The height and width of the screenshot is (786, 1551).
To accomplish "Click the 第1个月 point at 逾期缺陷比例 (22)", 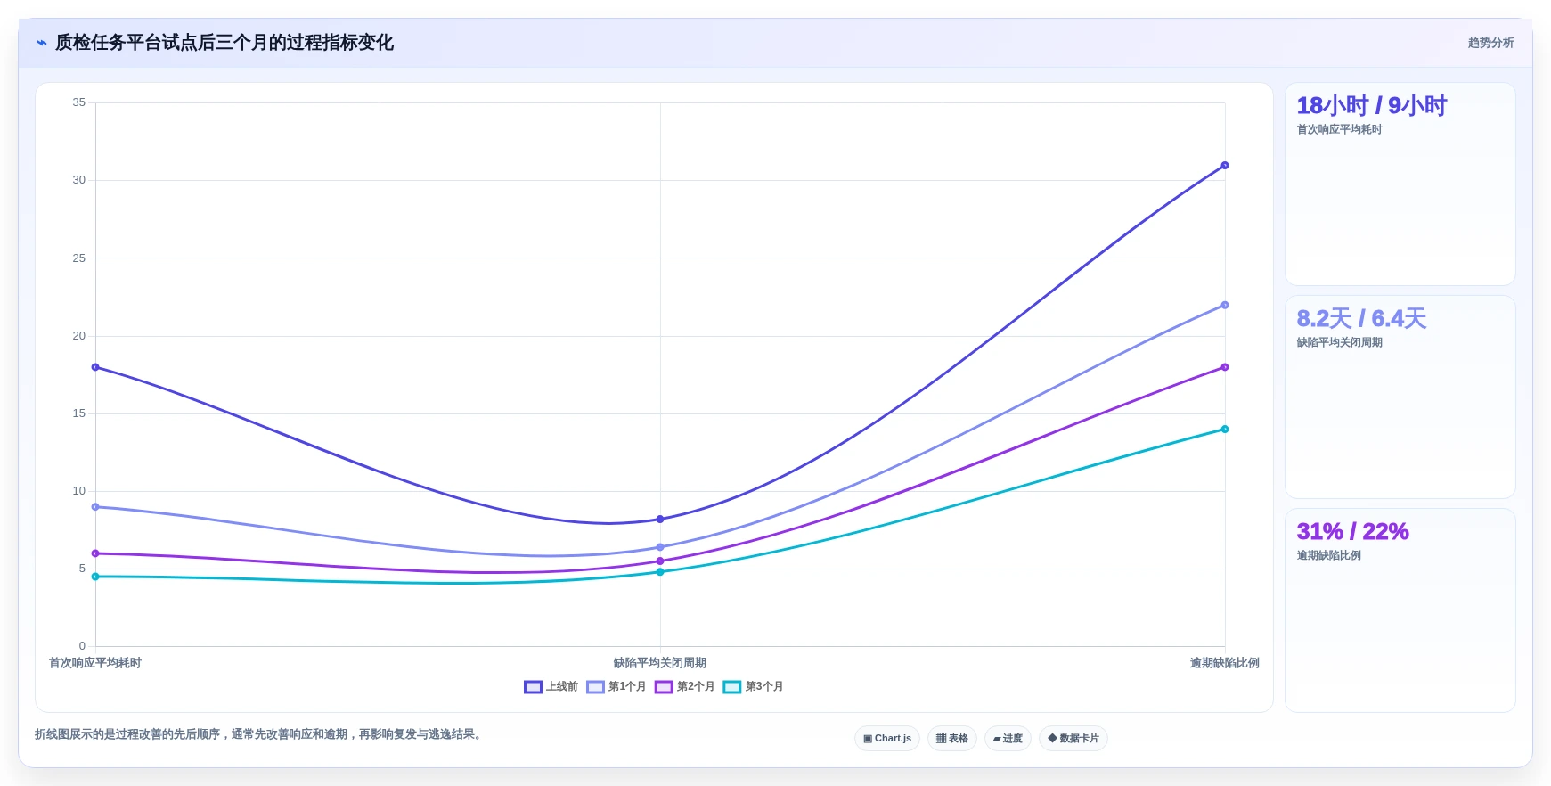I will click(1225, 306).
